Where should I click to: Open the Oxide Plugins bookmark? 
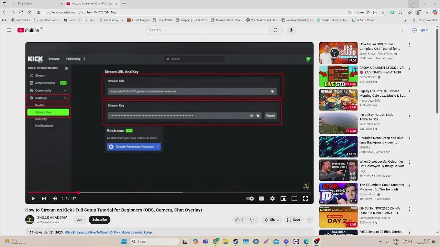pyautogui.click(x=138, y=20)
